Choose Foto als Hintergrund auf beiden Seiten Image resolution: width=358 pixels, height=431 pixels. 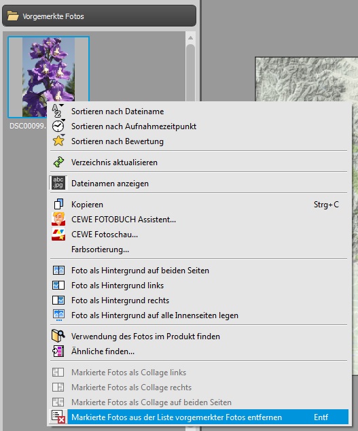140,271
